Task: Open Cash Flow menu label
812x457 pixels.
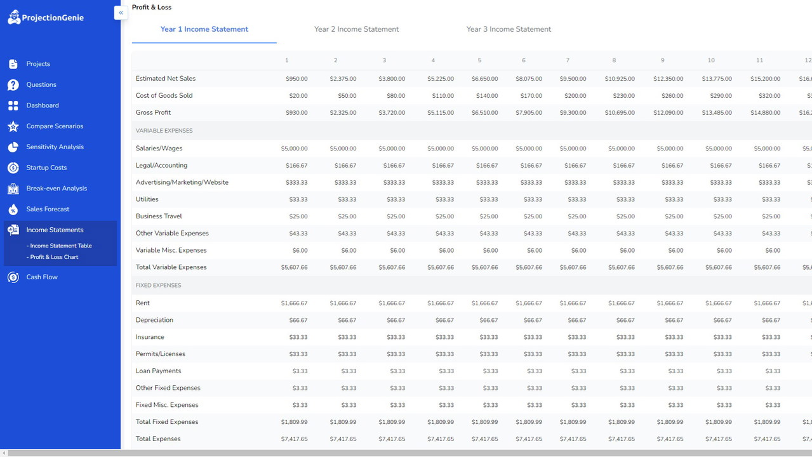Action: coord(42,277)
